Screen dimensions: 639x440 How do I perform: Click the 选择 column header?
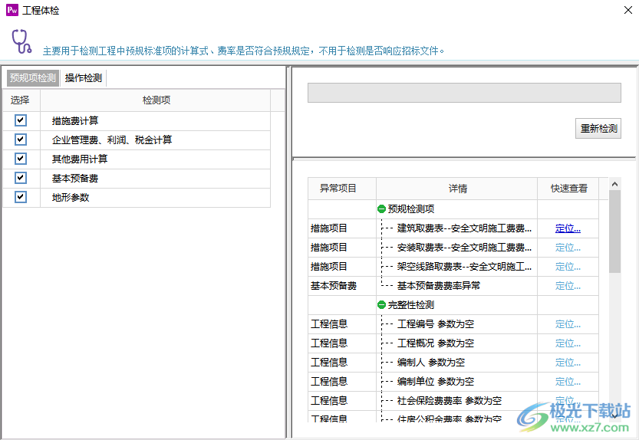[x=21, y=100]
